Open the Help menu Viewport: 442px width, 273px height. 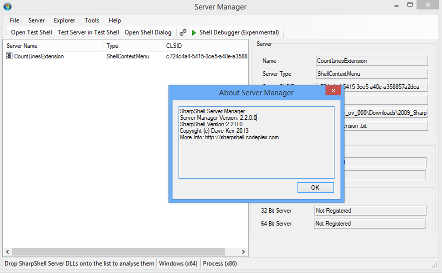click(x=114, y=20)
